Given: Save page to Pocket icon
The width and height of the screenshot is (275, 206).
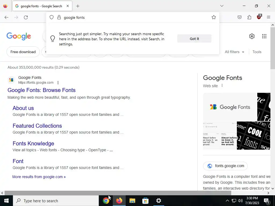Looking at the screenshot, I should click(240, 17).
